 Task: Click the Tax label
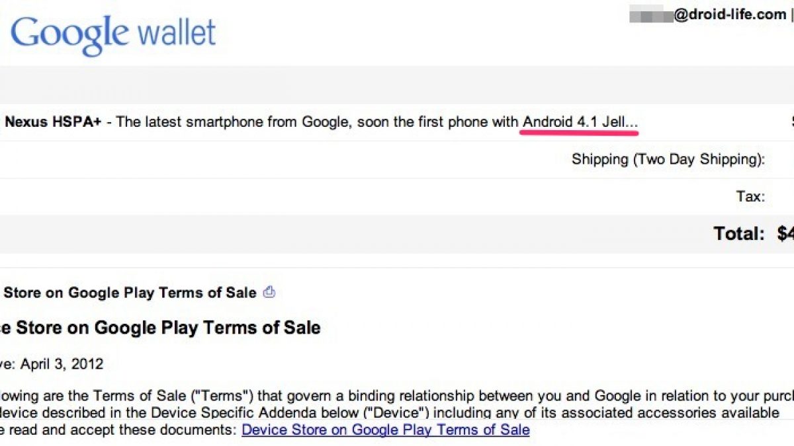750,196
